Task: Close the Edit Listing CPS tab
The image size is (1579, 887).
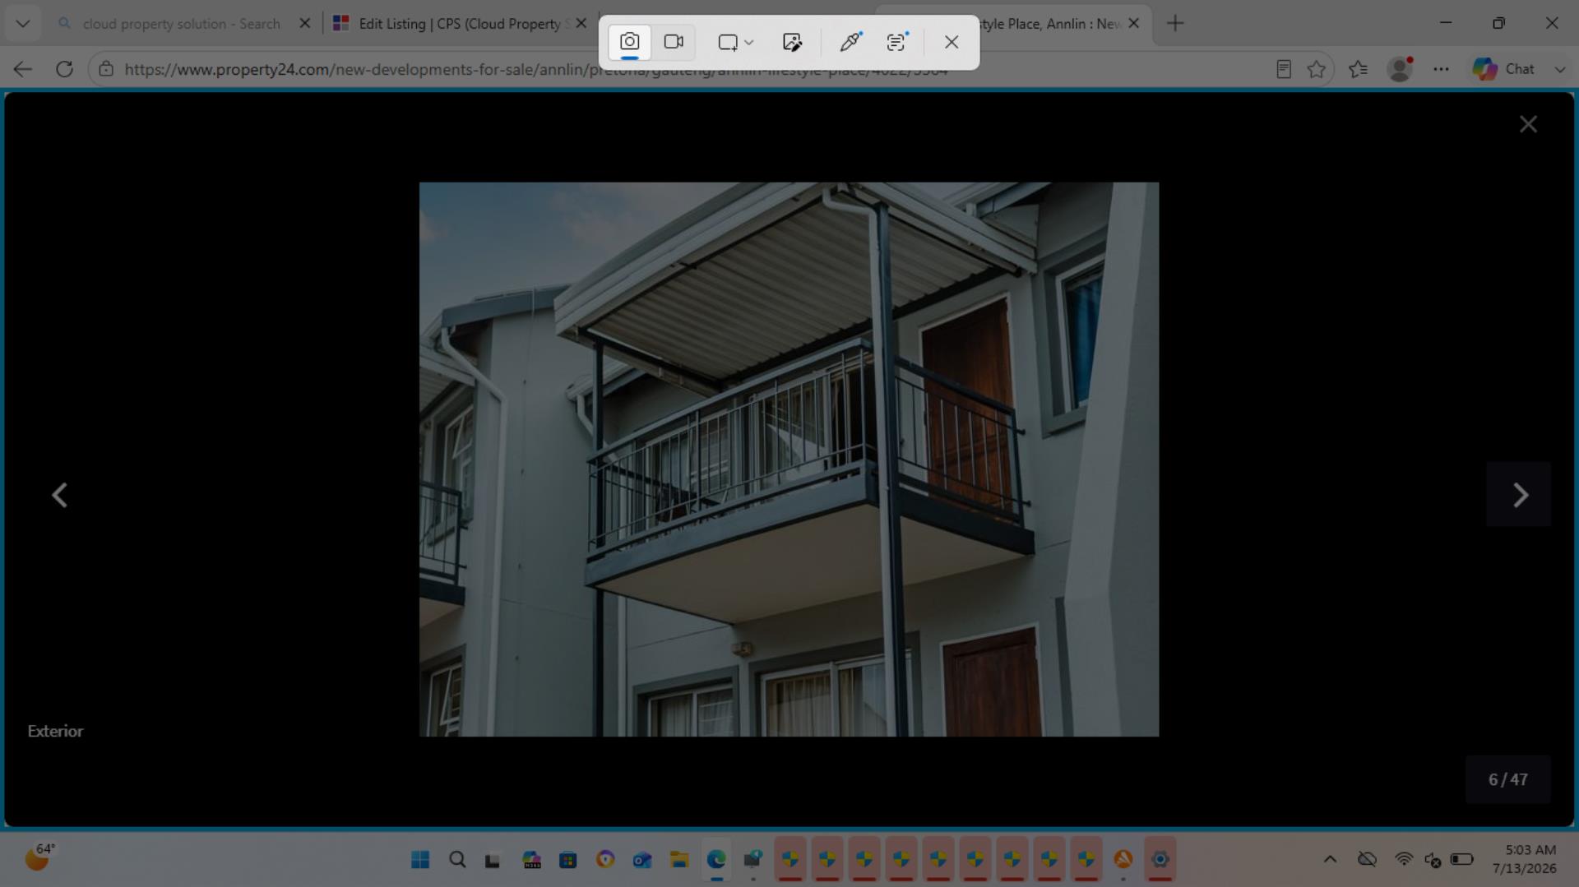Action: point(581,24)
